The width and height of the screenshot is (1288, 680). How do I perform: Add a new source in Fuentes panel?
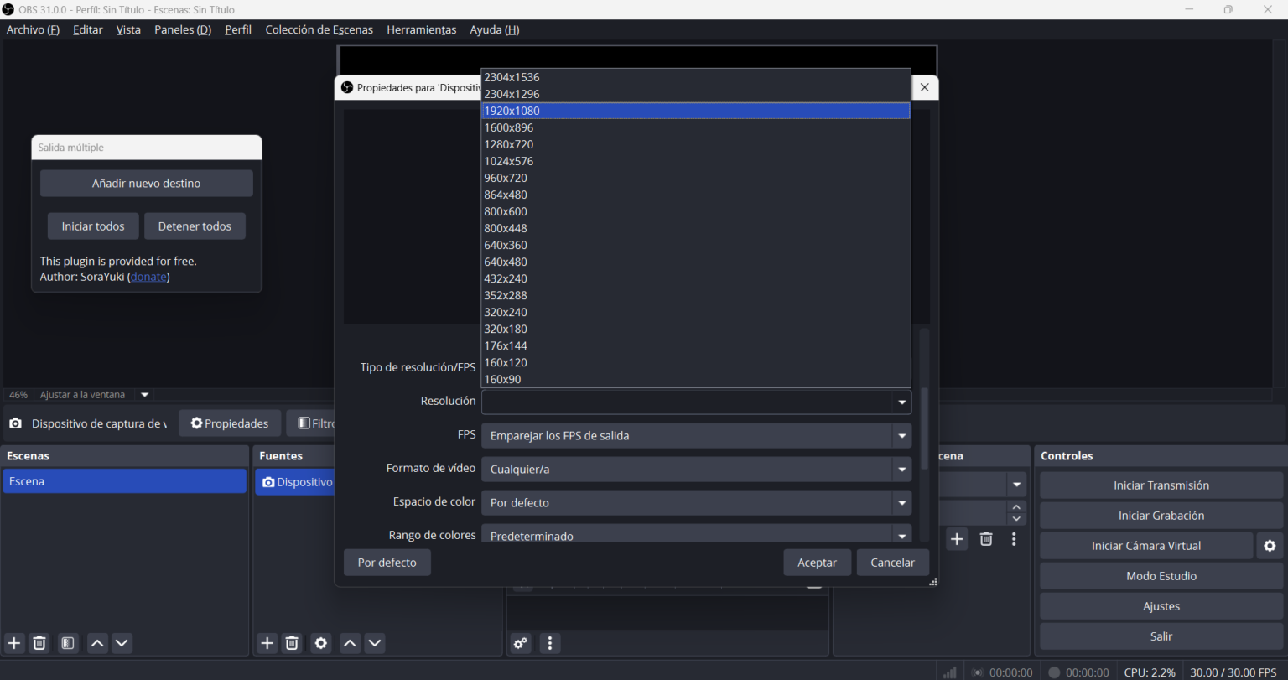267,643
